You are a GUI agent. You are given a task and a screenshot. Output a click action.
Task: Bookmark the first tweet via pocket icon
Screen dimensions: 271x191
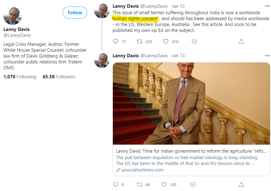194,41
